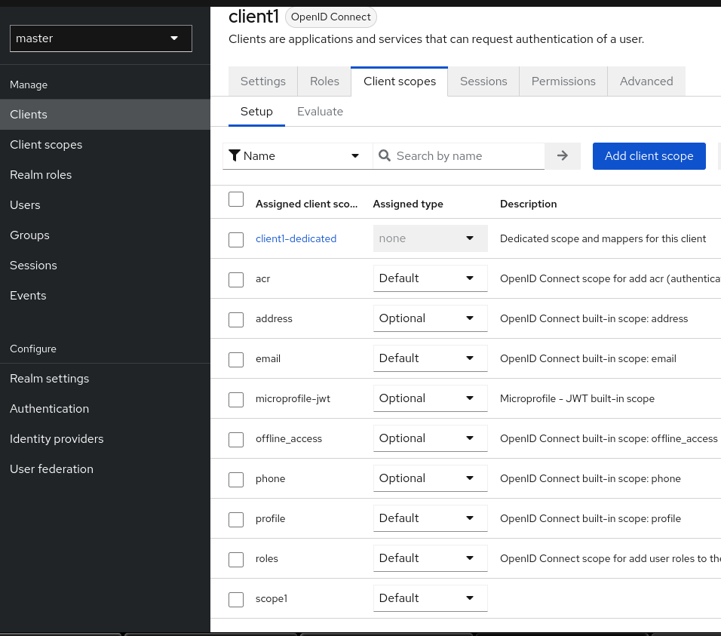Image resolution: width=721 pixels, height=636 pixels.
Task: Switch to the Evaluate sub-tab
Action: (320, 112)
